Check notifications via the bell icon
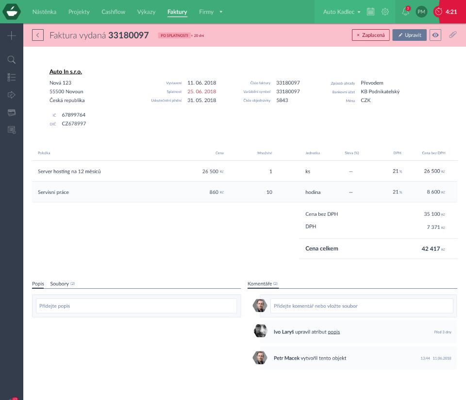Viewport: 466px width, 400px height. [x=405, y=12]
